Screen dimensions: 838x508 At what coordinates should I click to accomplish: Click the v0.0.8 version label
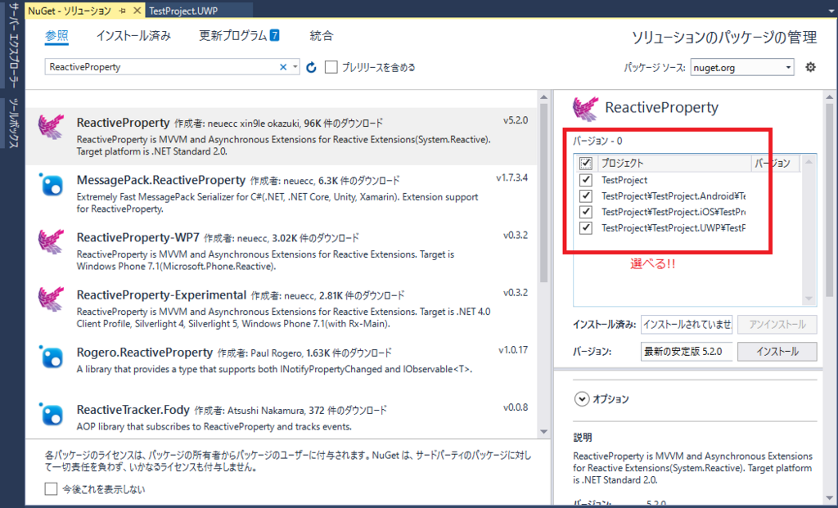pos(516,407)
